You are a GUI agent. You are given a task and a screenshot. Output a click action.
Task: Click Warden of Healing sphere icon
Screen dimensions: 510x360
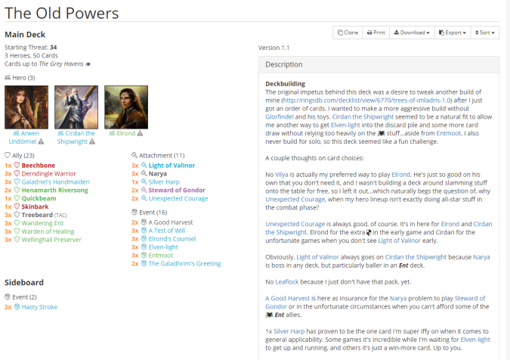click(x=17, y=231)
